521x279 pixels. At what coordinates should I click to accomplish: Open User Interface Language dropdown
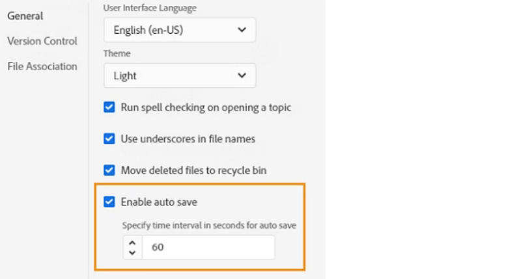[180, 30]
